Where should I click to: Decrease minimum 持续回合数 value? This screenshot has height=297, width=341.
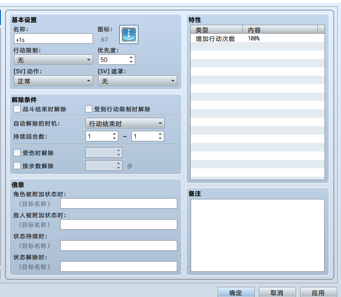coord(114,138)
